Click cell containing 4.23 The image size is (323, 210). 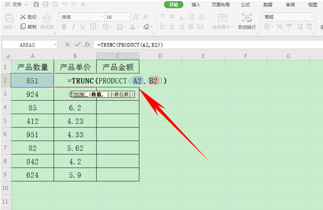point(75,121)
